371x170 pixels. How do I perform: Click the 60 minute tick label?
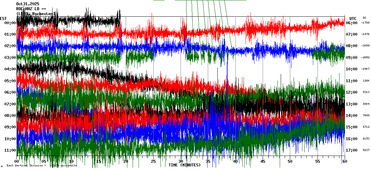[x=344, y=161]
